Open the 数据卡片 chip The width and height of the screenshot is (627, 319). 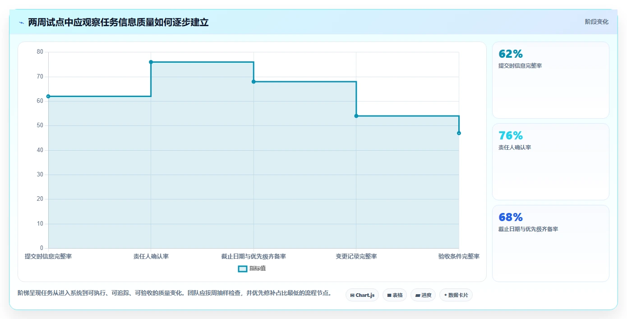456,295
